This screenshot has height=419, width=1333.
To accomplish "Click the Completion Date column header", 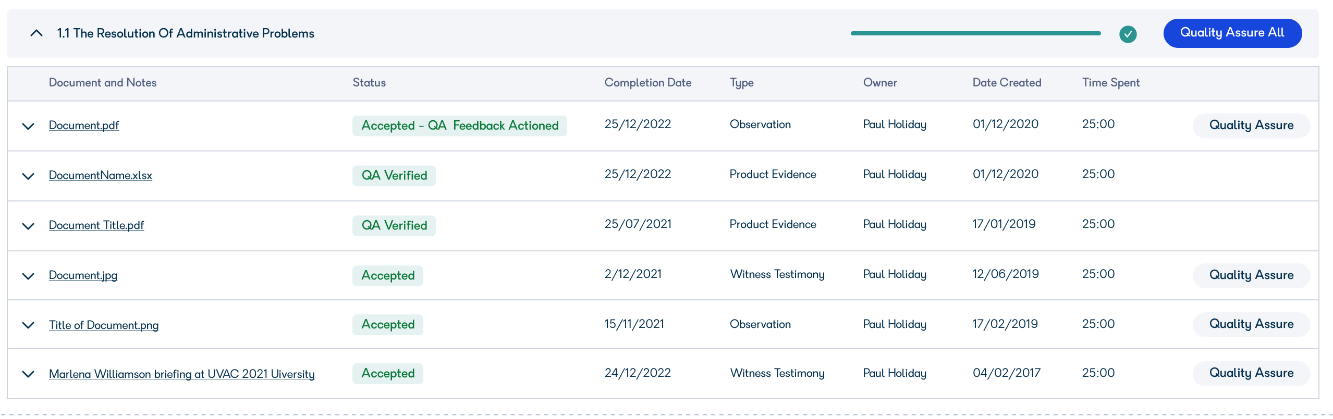I will tap(648, 83).
